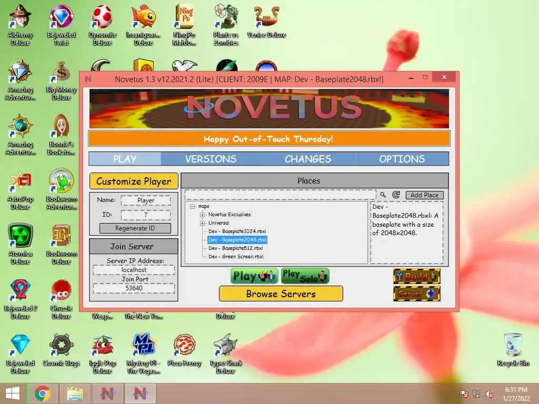Open the network tray icon

(477, 394)
